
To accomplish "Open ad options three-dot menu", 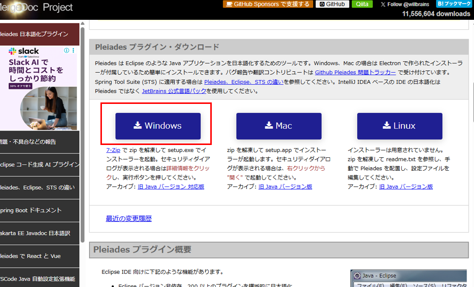I will 73,50.
